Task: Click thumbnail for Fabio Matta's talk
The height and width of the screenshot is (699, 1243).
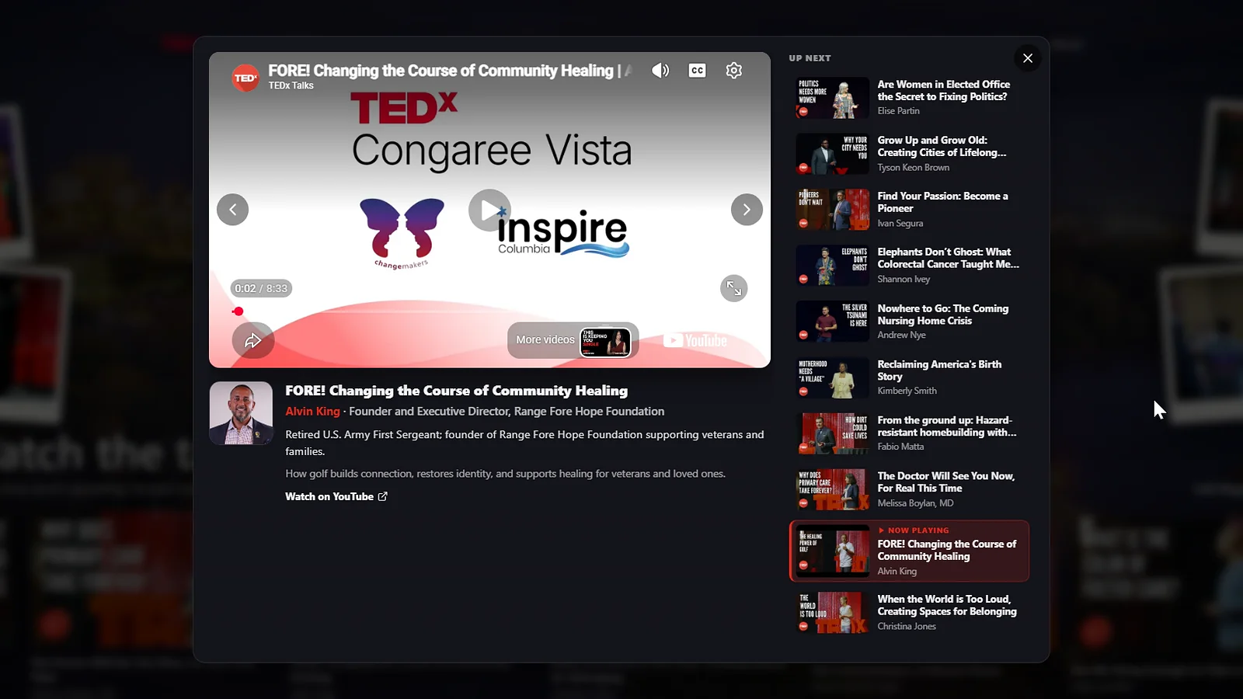Action: coord(833,433)
